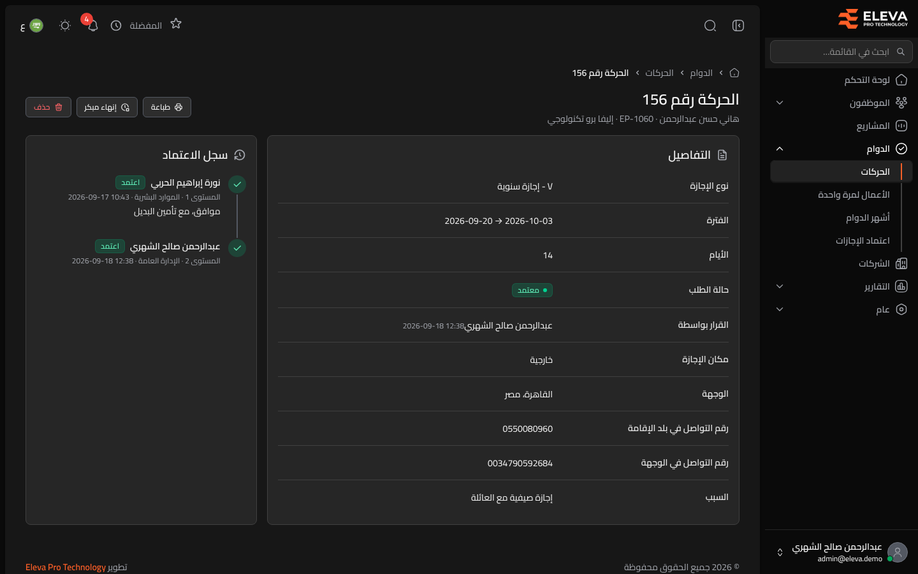Click the ELEVA Pro Technology logo

tap(873, 19)
